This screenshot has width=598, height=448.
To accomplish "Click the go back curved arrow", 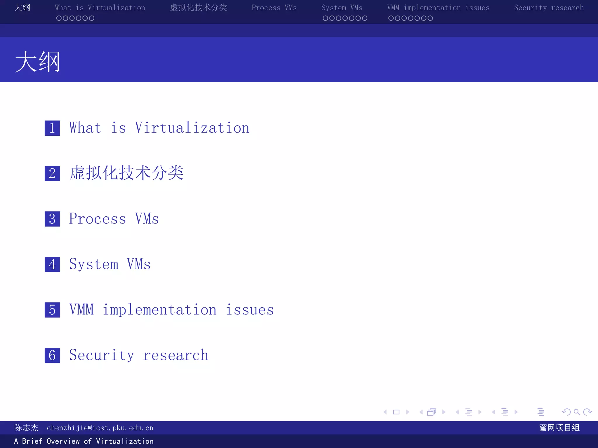I will pos(566,412).
